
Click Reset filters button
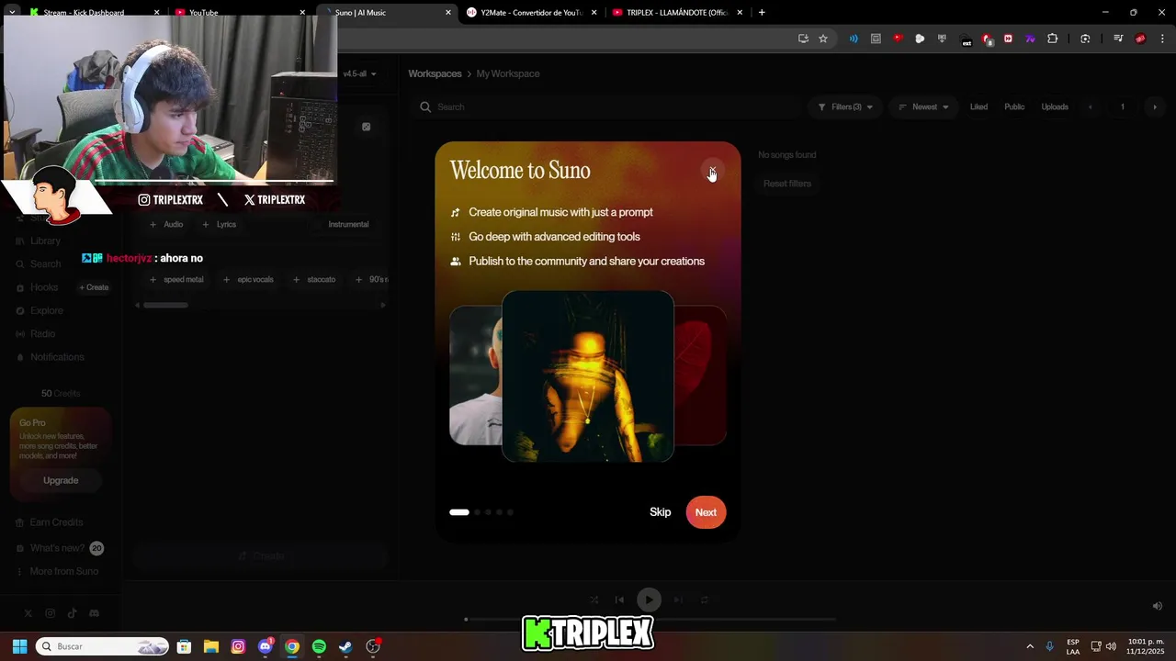[787, 184]
